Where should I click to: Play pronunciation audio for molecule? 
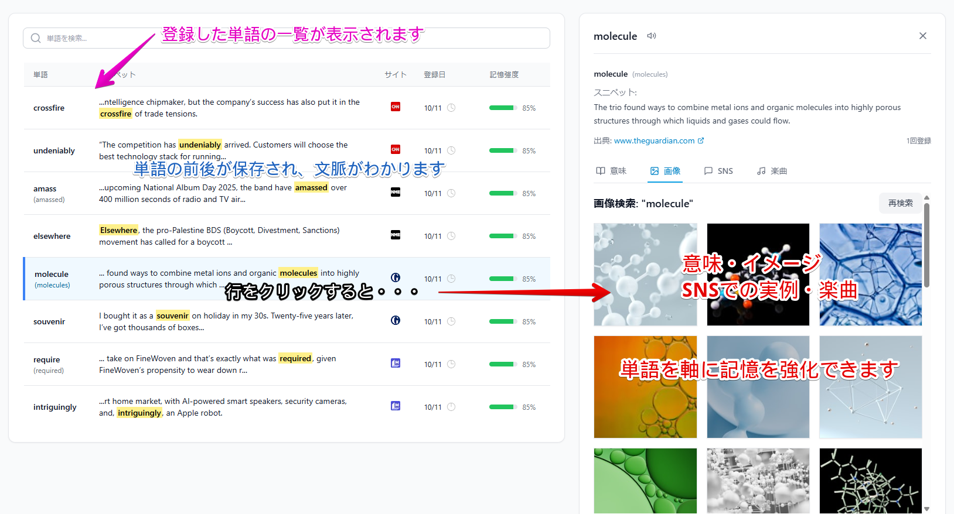pos(651,36)
